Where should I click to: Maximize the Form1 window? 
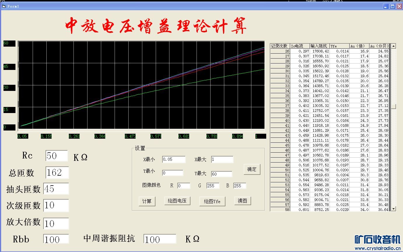click(393, 6)
